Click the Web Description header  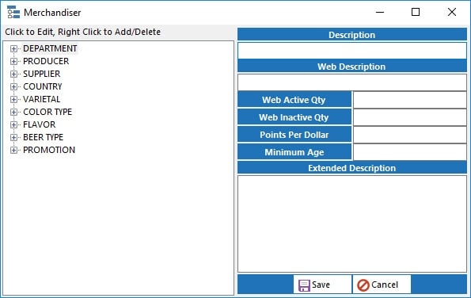point(352,67)
